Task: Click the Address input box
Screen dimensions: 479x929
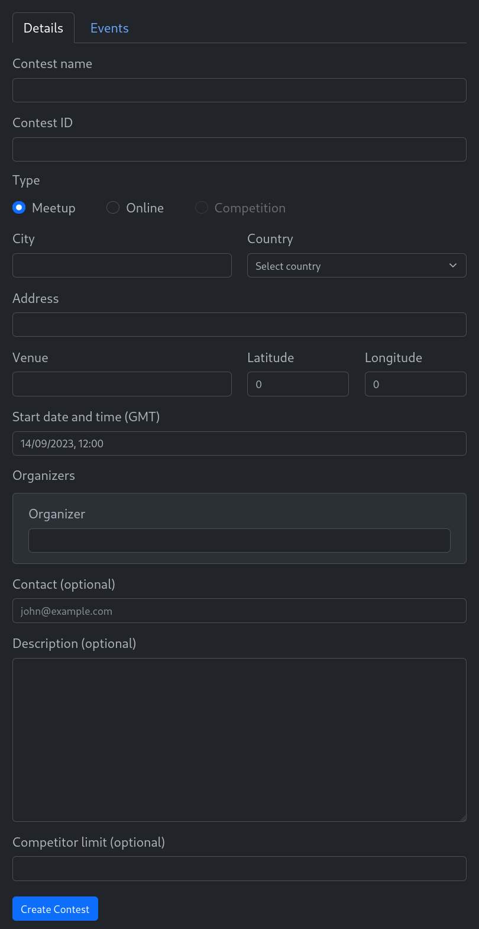Action: tap(239, 325)
